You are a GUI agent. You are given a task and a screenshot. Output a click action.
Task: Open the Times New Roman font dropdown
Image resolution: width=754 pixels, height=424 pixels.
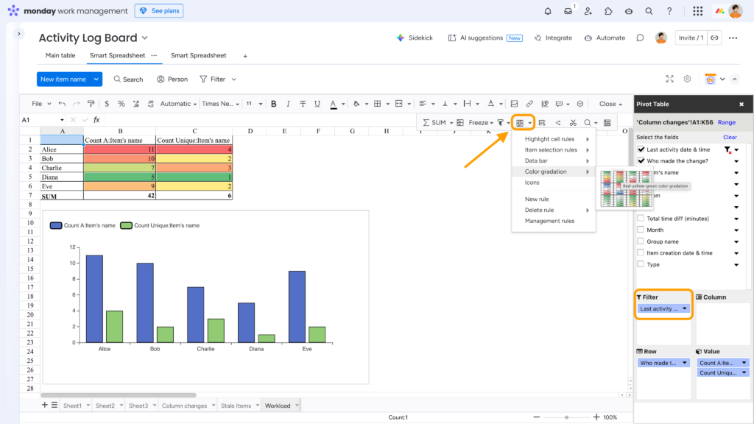pos(220,104)
